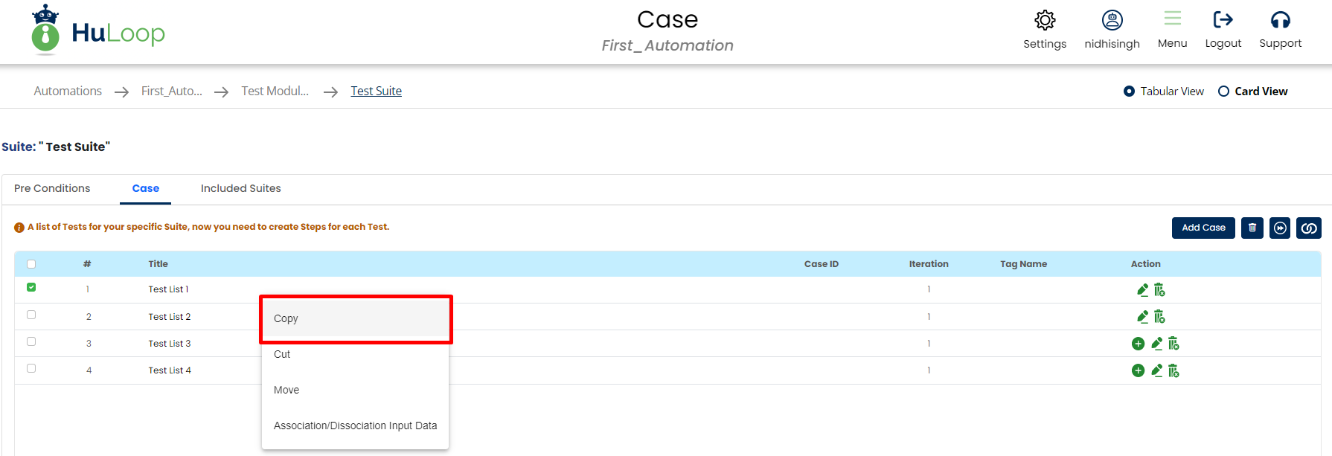Click the edit pencil icon for Test List 1
The height and width of the screenshot is (456, 1332).
point(1142,289)
